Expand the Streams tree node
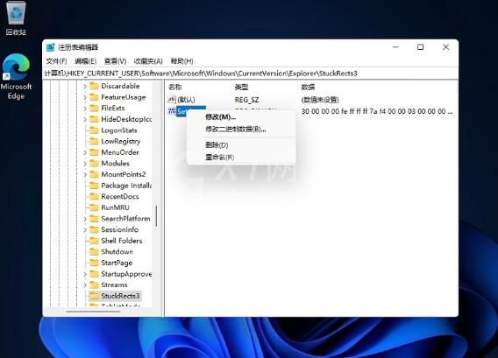 tap(85, 285)
